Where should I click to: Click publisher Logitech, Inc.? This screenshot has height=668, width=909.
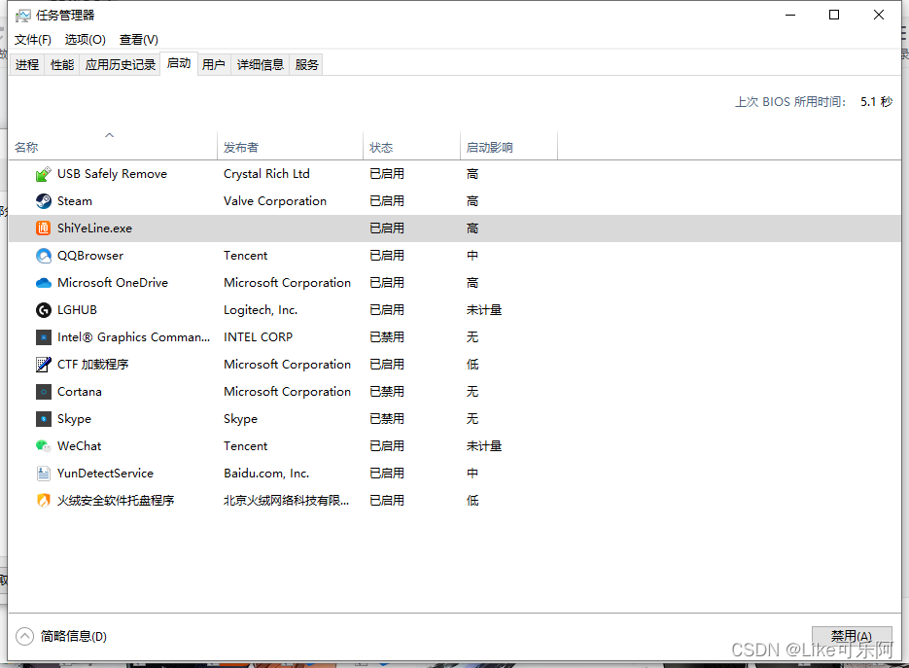pyautogui.click(x=261, y=310)
